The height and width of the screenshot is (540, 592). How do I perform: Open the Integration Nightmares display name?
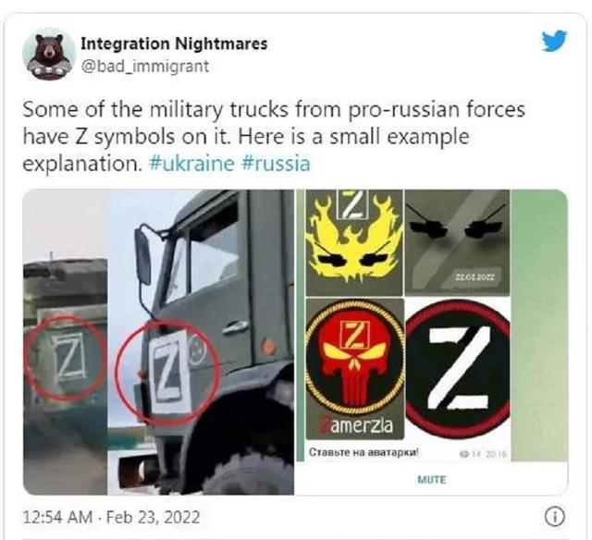click(174, 43)
